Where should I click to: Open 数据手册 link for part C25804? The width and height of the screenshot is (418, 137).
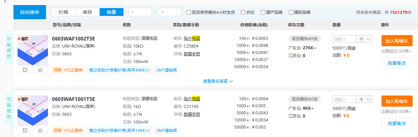click(192, 54)
